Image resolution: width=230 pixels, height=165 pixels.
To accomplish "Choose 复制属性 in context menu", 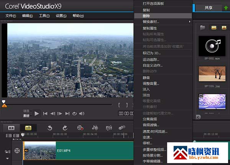I will (x=163, y=28).
